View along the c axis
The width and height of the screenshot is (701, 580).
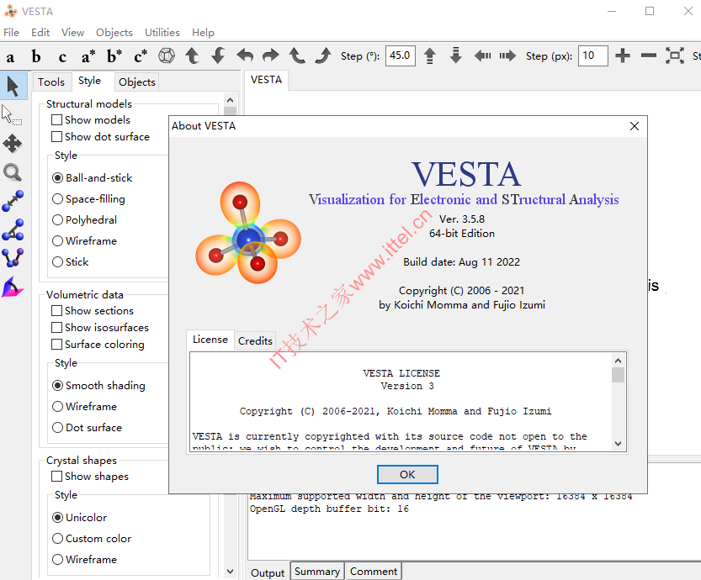62,56
